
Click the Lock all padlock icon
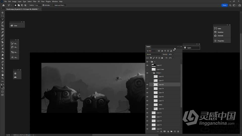[x=162, y=58]
